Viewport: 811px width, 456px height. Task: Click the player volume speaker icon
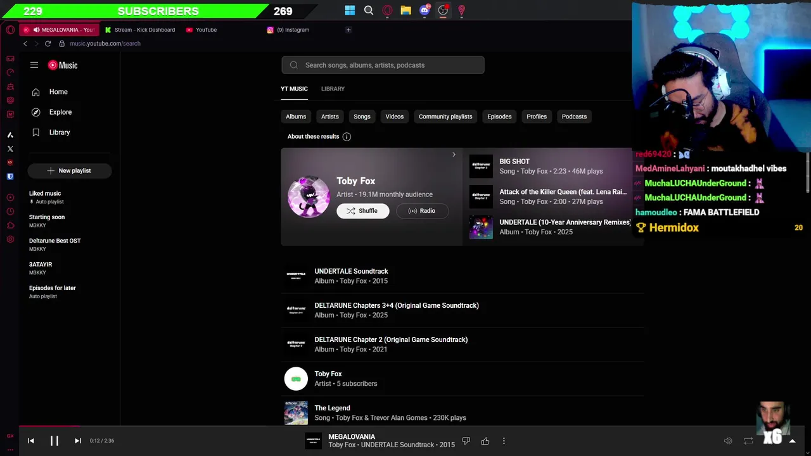[728, 441]
